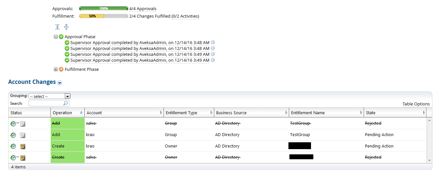The height and width of the screenshot is (171, 433).
Task: Collapse the Approval Phase tree node
Action: pyautogui.click(x=56, y=37)
